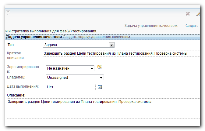This screenshot has width=205, height=131.
Task: Click the Дата выполнения field showing Нет
Action: [x=71, y=87]
